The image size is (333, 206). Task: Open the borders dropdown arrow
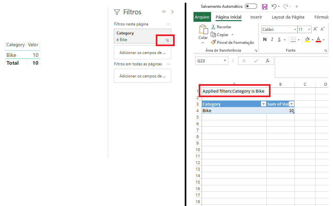299,40
